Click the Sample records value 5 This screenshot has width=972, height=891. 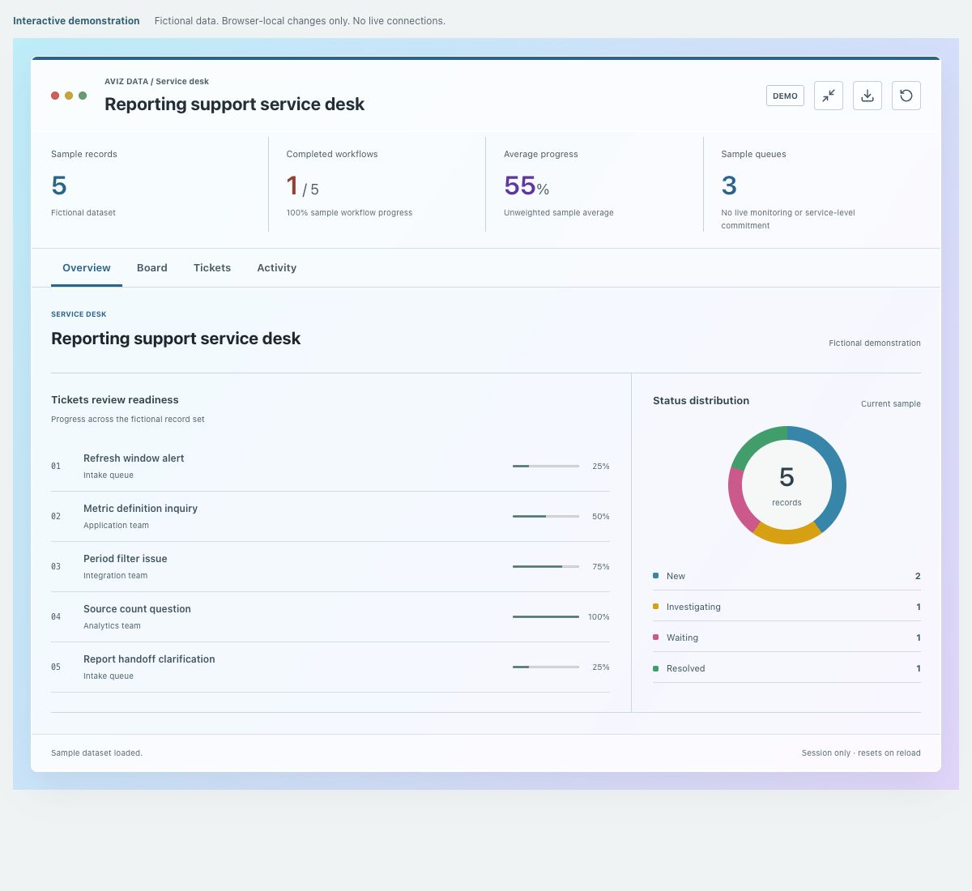tap(59, 185)
